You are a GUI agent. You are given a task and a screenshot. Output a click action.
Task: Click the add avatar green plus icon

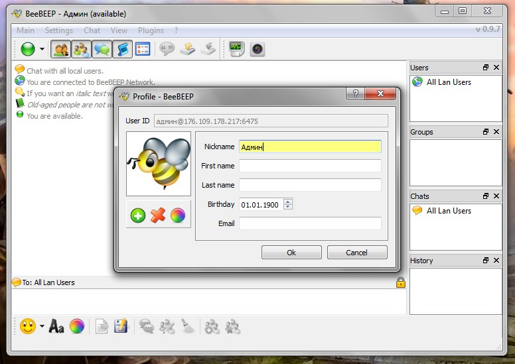pyautogui.click(x=138, y=215)
